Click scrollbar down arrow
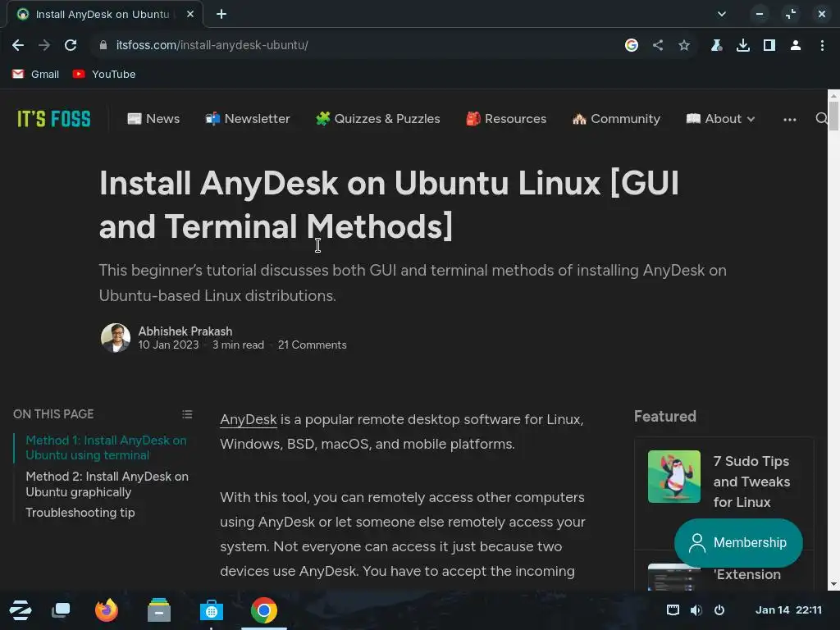The width and height of the screenshot is (840, 630). [x=833, y=584]
